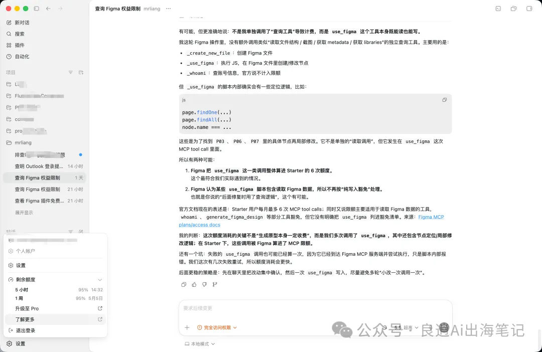Add new project folder icon
The width and height of the screenshot is (542, 352).
tap(81, 73)
